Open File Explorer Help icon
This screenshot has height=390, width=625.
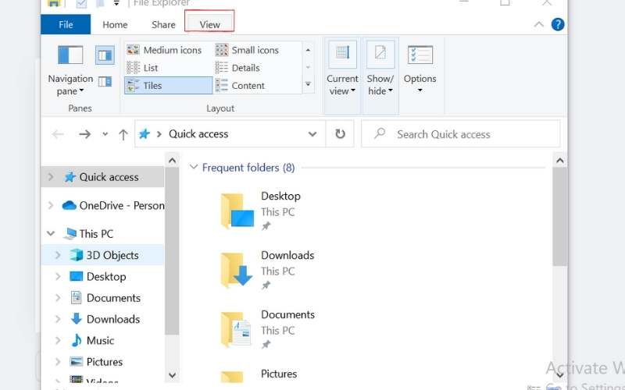pos(558,25)
